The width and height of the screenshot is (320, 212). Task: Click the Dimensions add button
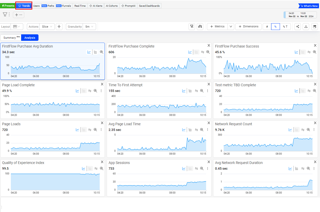(x=248, y=27)
